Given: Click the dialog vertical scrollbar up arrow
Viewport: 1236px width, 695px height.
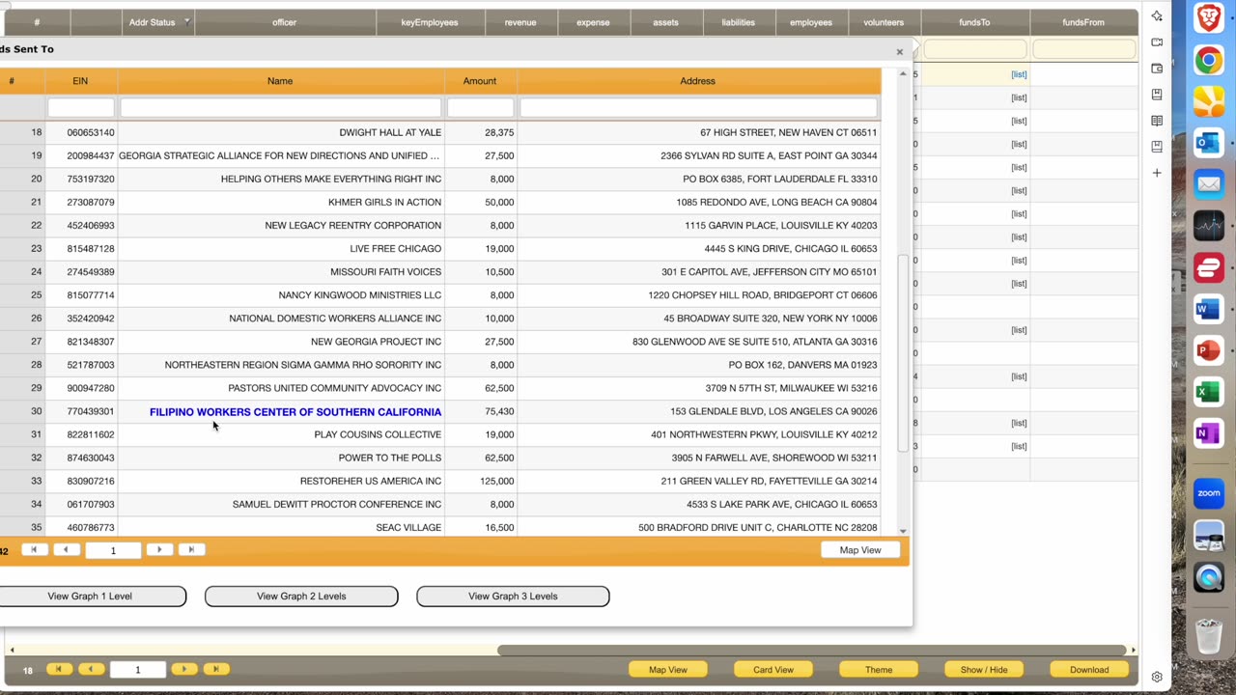Looking at the screenshot, I should click(x=904, y=73).
